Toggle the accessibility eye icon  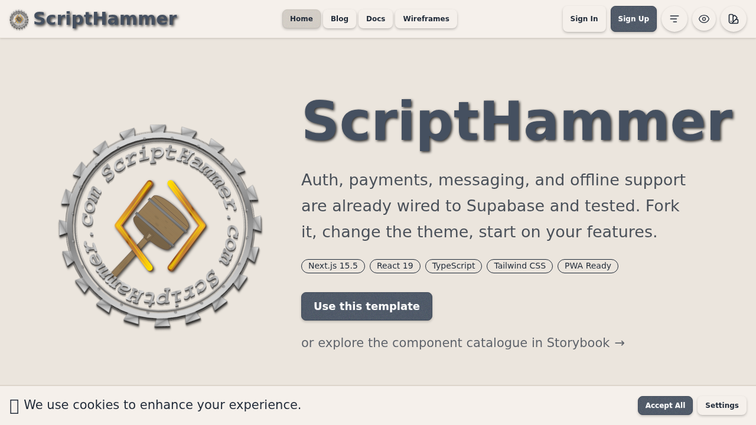pyautogui.click(x=703, y=19)
